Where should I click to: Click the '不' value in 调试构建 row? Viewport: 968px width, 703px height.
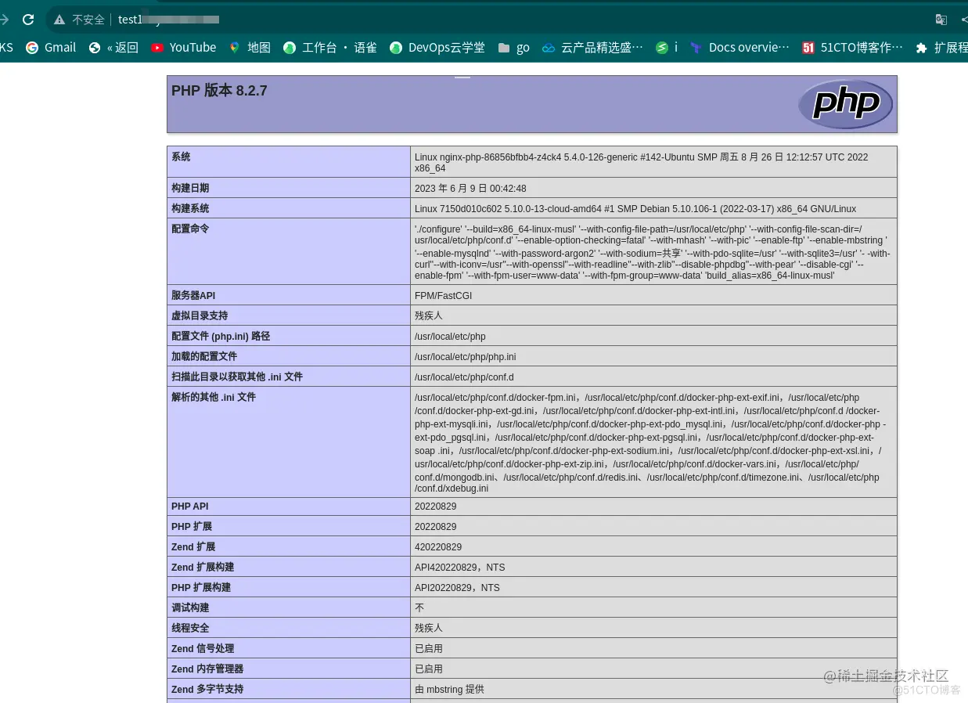[419, 608]
